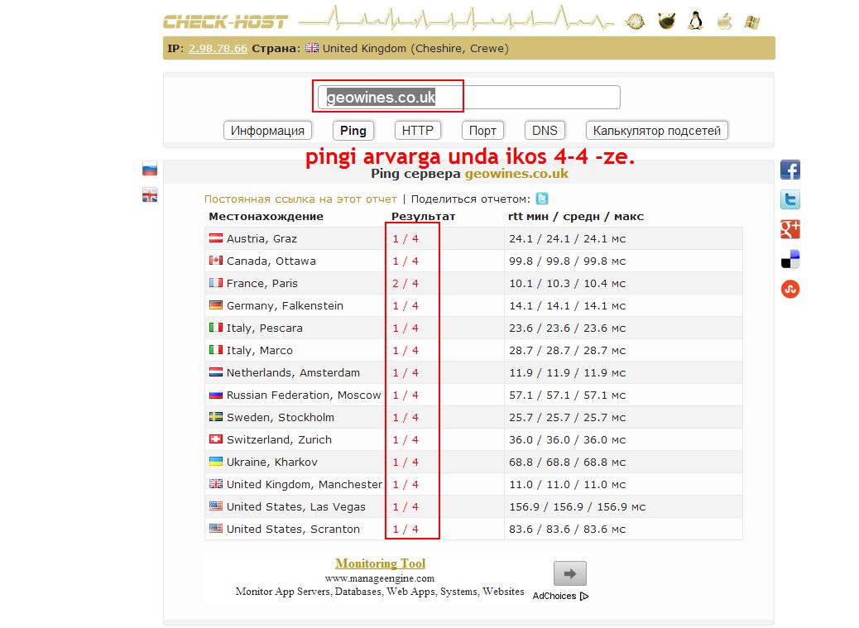
Task: Click the United Kingdom, Manchester row label
Action: tap(305, 485)
